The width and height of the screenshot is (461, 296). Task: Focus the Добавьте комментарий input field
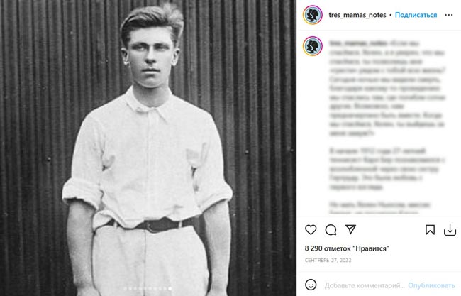point(365,285)
